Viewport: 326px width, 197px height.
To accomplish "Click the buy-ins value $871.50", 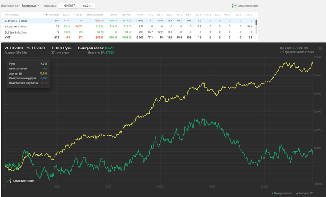I will pos(127,21).
